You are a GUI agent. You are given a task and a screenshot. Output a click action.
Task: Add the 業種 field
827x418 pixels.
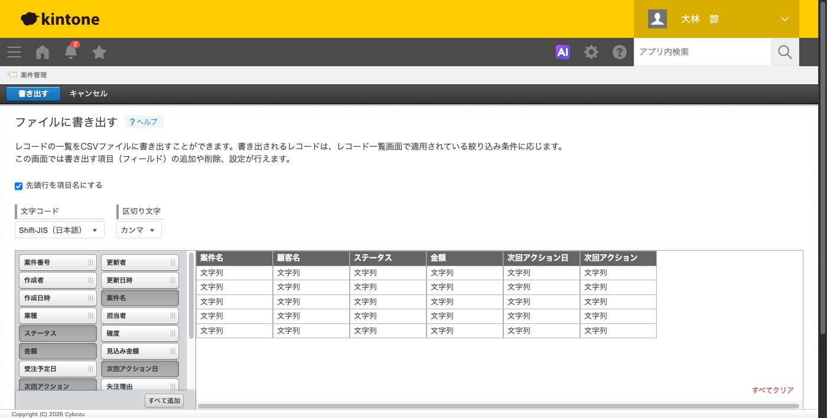coord(58,316)
